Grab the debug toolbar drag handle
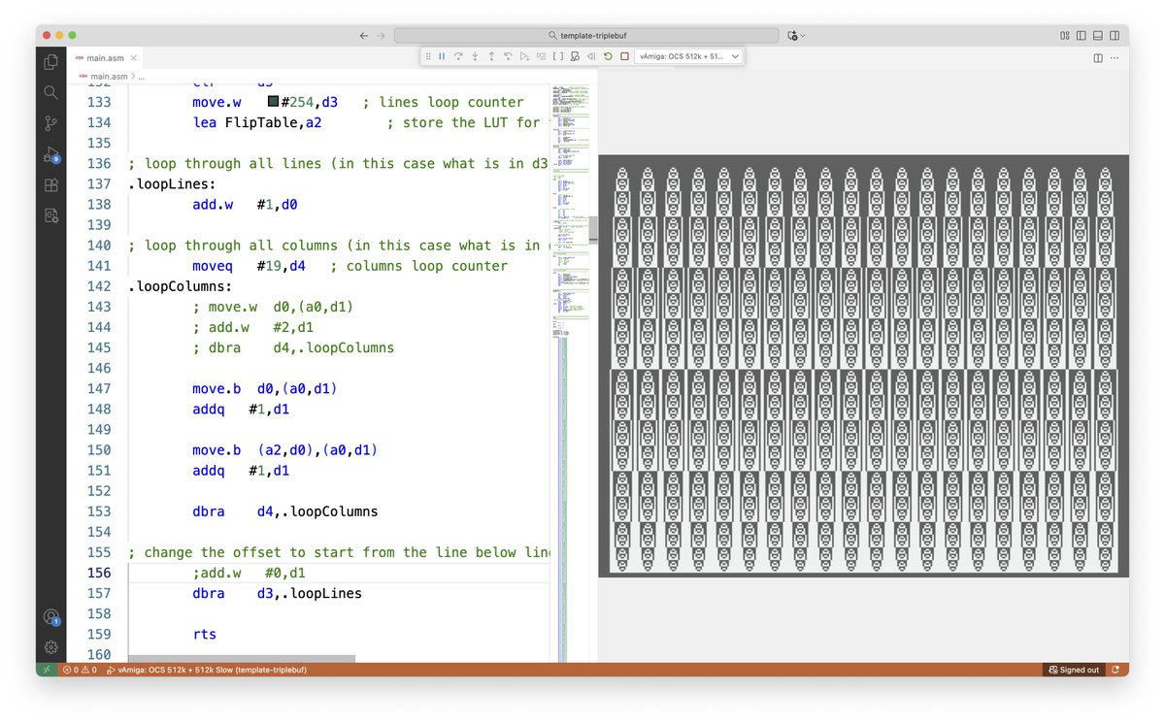1165x724 pixels. [x=428, y=57]
